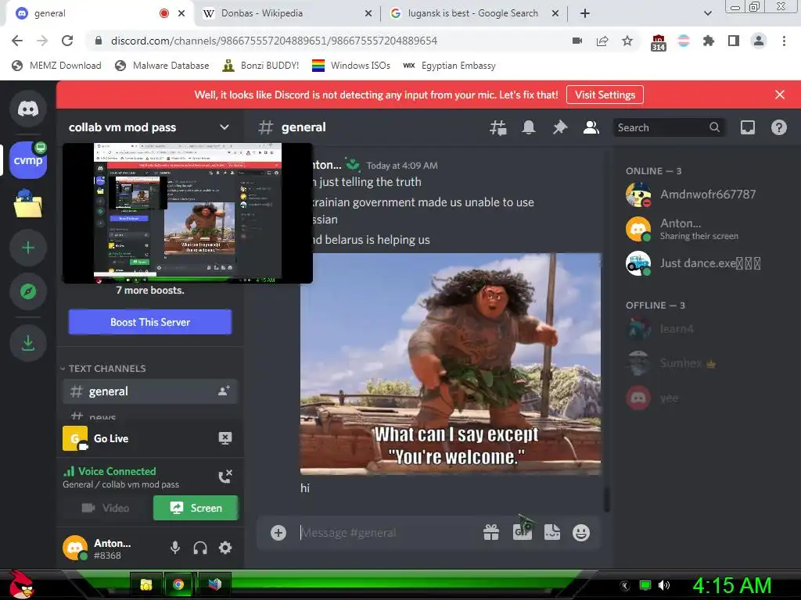Viewport: 801px width, 600px height.
Task: Toggle Screen share button
Action: [x=196, y=508]
